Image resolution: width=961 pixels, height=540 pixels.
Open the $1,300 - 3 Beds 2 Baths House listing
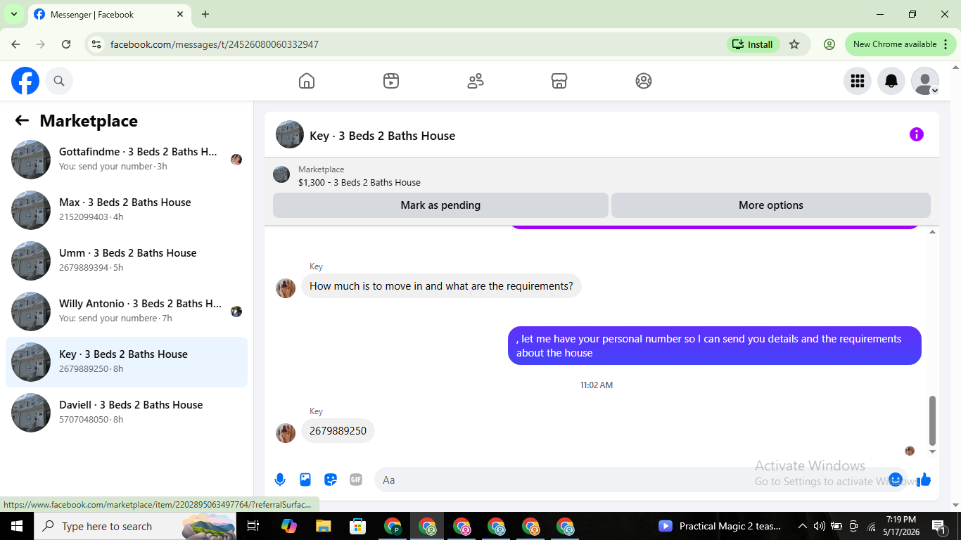(359, 182)
